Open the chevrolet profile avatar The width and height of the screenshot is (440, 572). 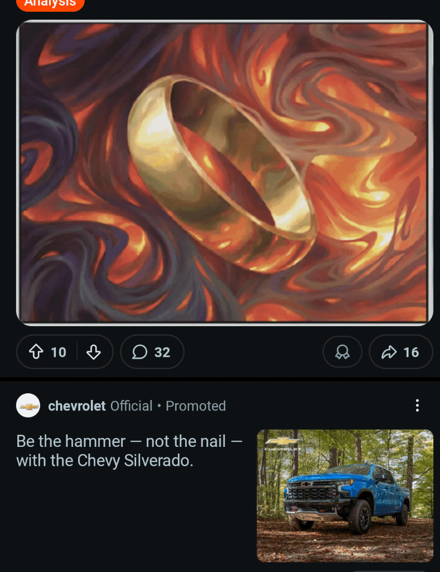tap(28, 406)
